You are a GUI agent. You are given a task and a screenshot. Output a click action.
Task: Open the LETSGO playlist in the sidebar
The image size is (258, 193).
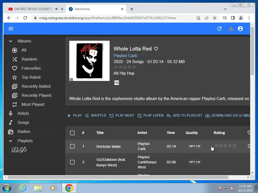click(x=19, y=150)
